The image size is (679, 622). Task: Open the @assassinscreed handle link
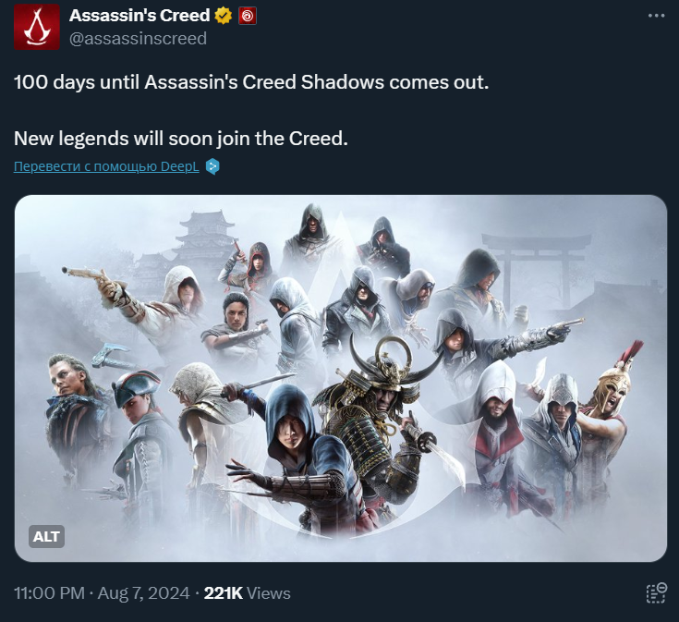pos(139,39)
